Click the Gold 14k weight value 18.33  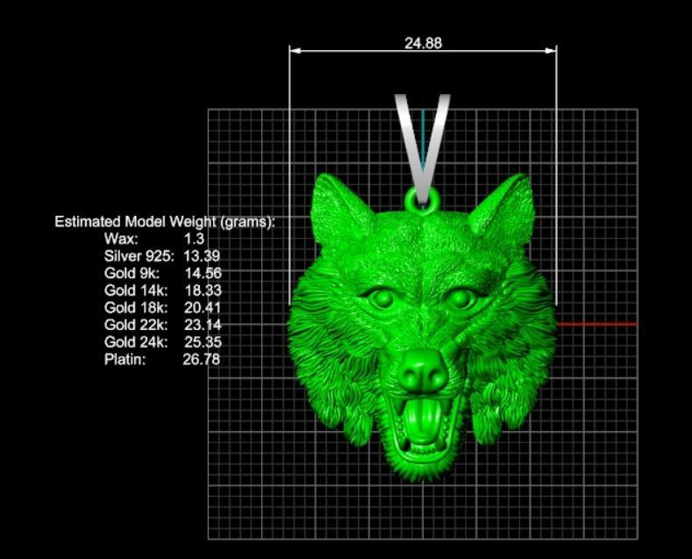click(203, 290)
